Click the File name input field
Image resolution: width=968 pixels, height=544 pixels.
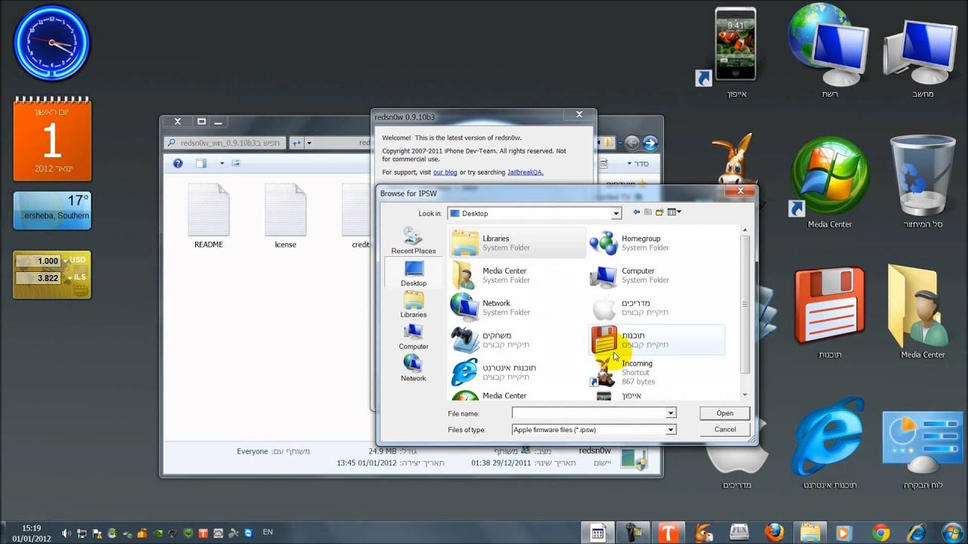pos(588,413)
